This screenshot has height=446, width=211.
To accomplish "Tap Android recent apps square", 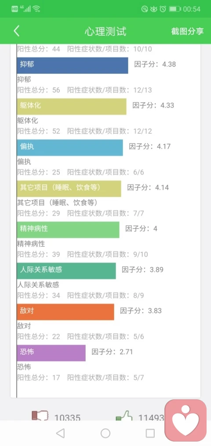I will click(150, 433).
